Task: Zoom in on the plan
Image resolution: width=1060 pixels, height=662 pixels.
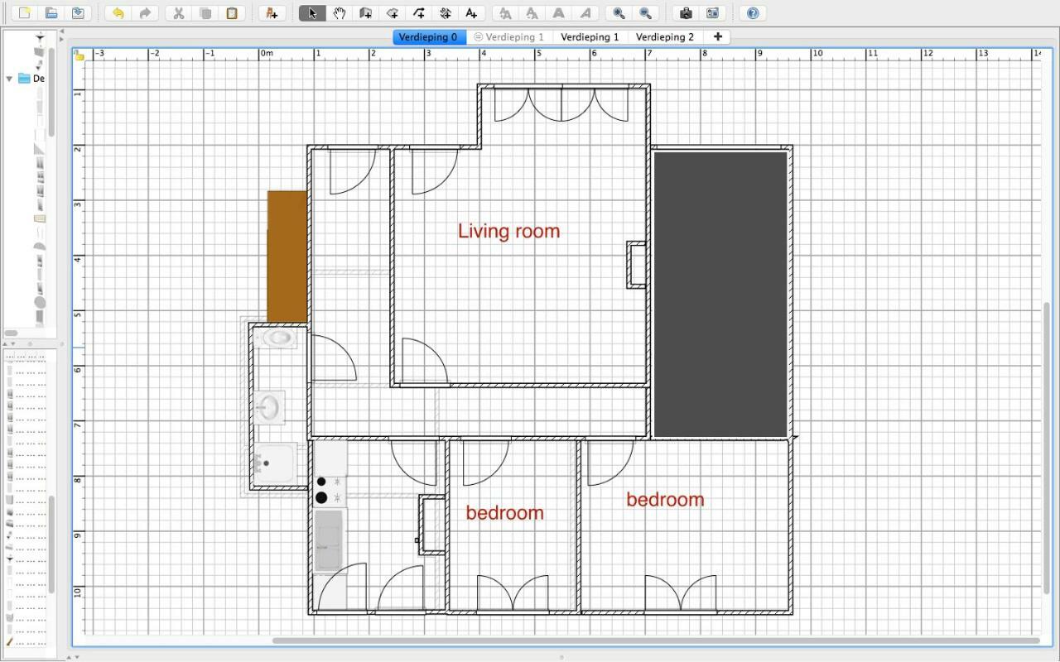Action: pos(619,13)
